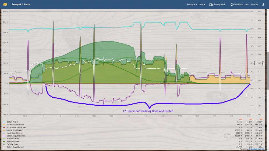Click the clock icon for time window

pos(232,5)
